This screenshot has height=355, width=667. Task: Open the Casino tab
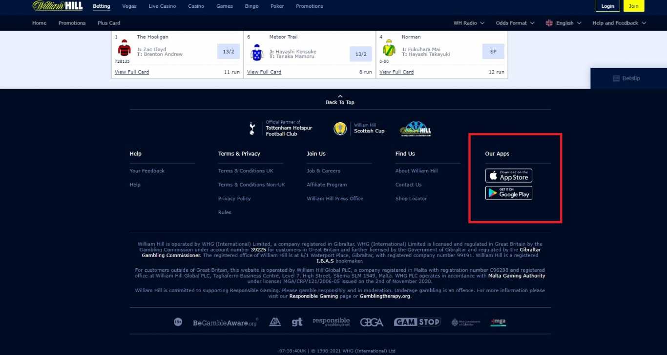(x=196, y=6)
